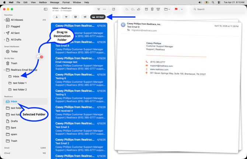The image size is (247, 159).
Task: Select the Test received 4 message
Action: pos(79,112)
